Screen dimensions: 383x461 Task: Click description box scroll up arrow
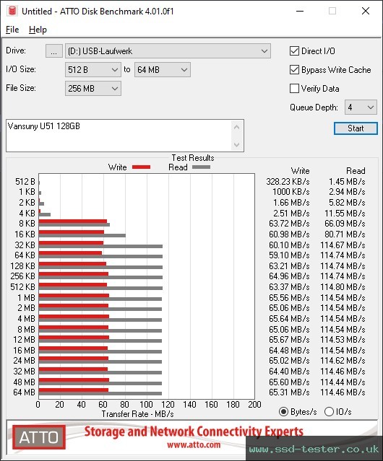click(237, 127)
